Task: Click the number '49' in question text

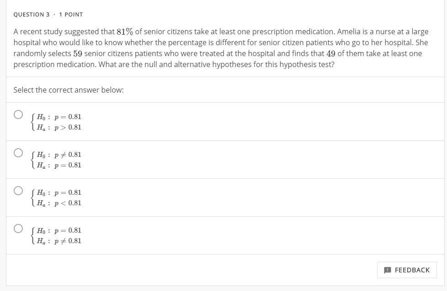Action: pyautogui.click(x=331, y=54)
